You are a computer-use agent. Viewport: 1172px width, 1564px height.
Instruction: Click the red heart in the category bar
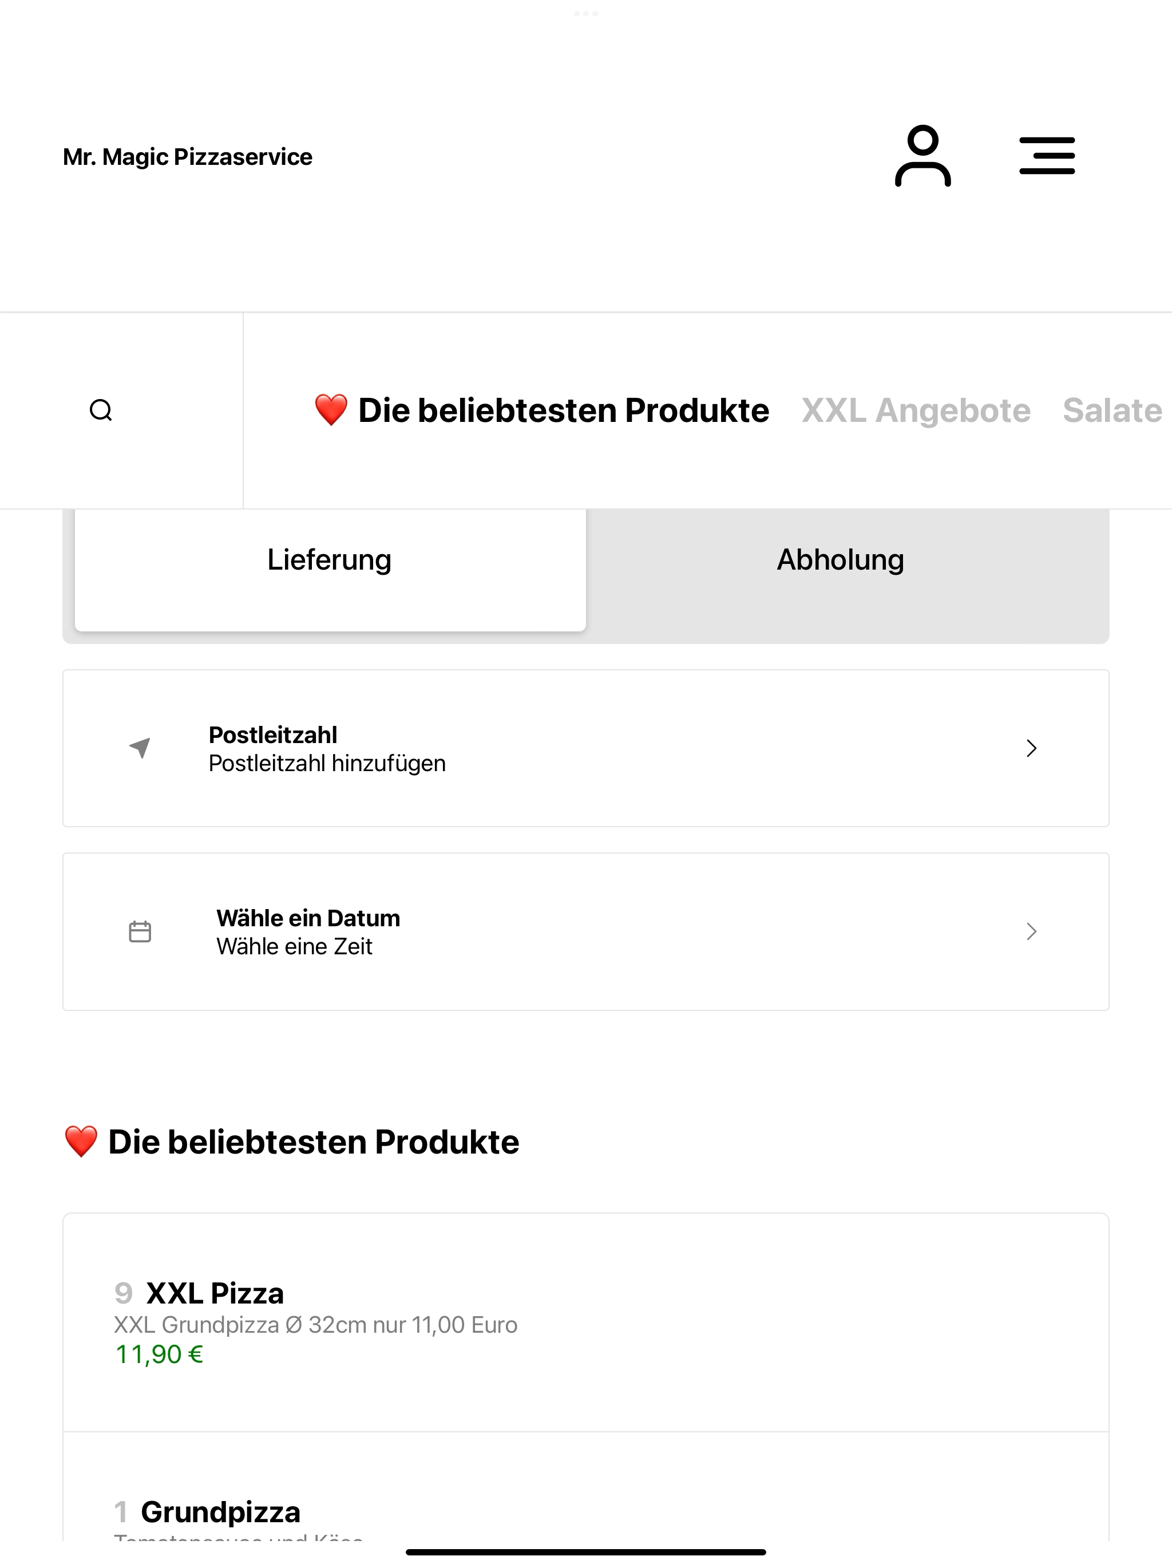tap(331, 410)
